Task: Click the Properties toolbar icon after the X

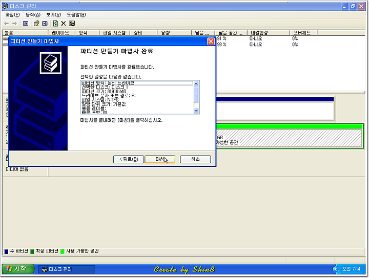Action: [72, 24]
